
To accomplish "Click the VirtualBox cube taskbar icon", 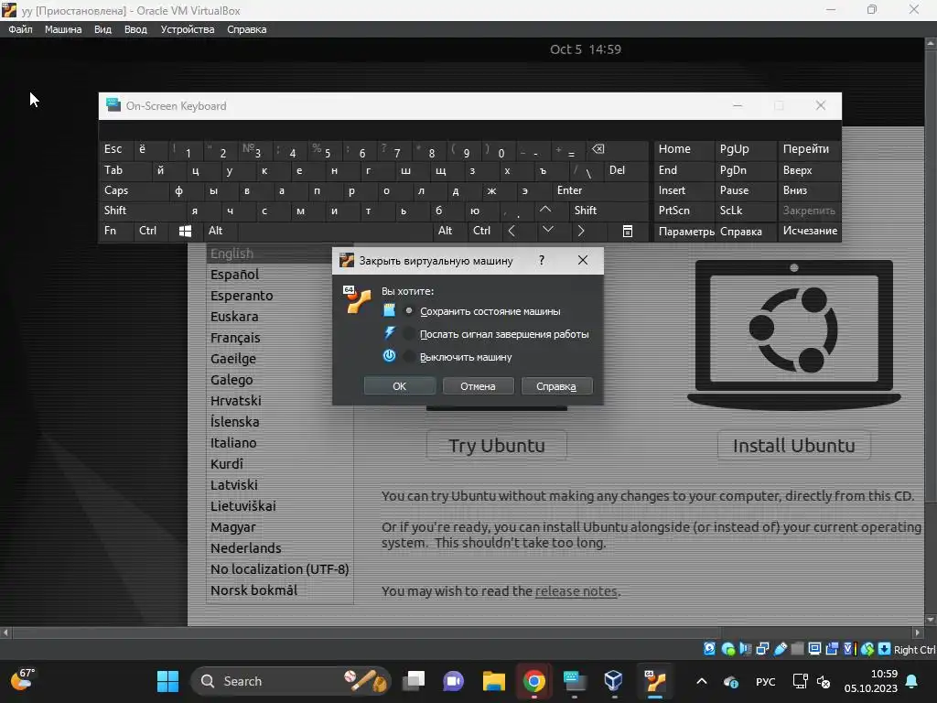I will click(x=614, y=681).
